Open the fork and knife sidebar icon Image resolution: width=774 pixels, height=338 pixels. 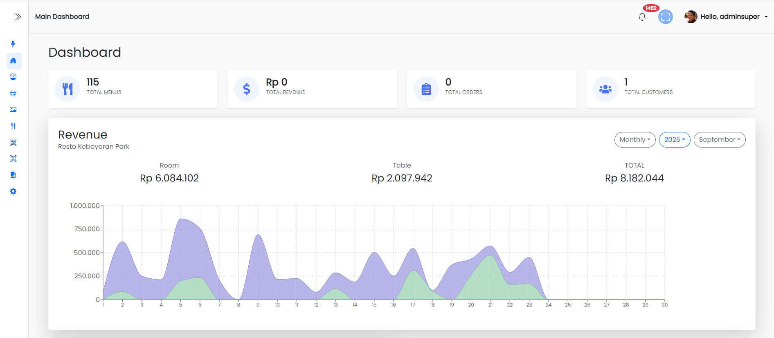click(x=13, y=126)
